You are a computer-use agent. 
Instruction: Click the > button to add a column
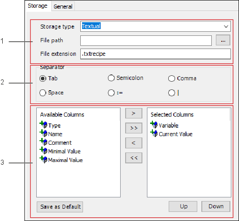(x=134, y=113)
